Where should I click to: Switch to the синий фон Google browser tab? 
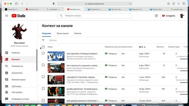pyautogui.click(x=53, y=9)
